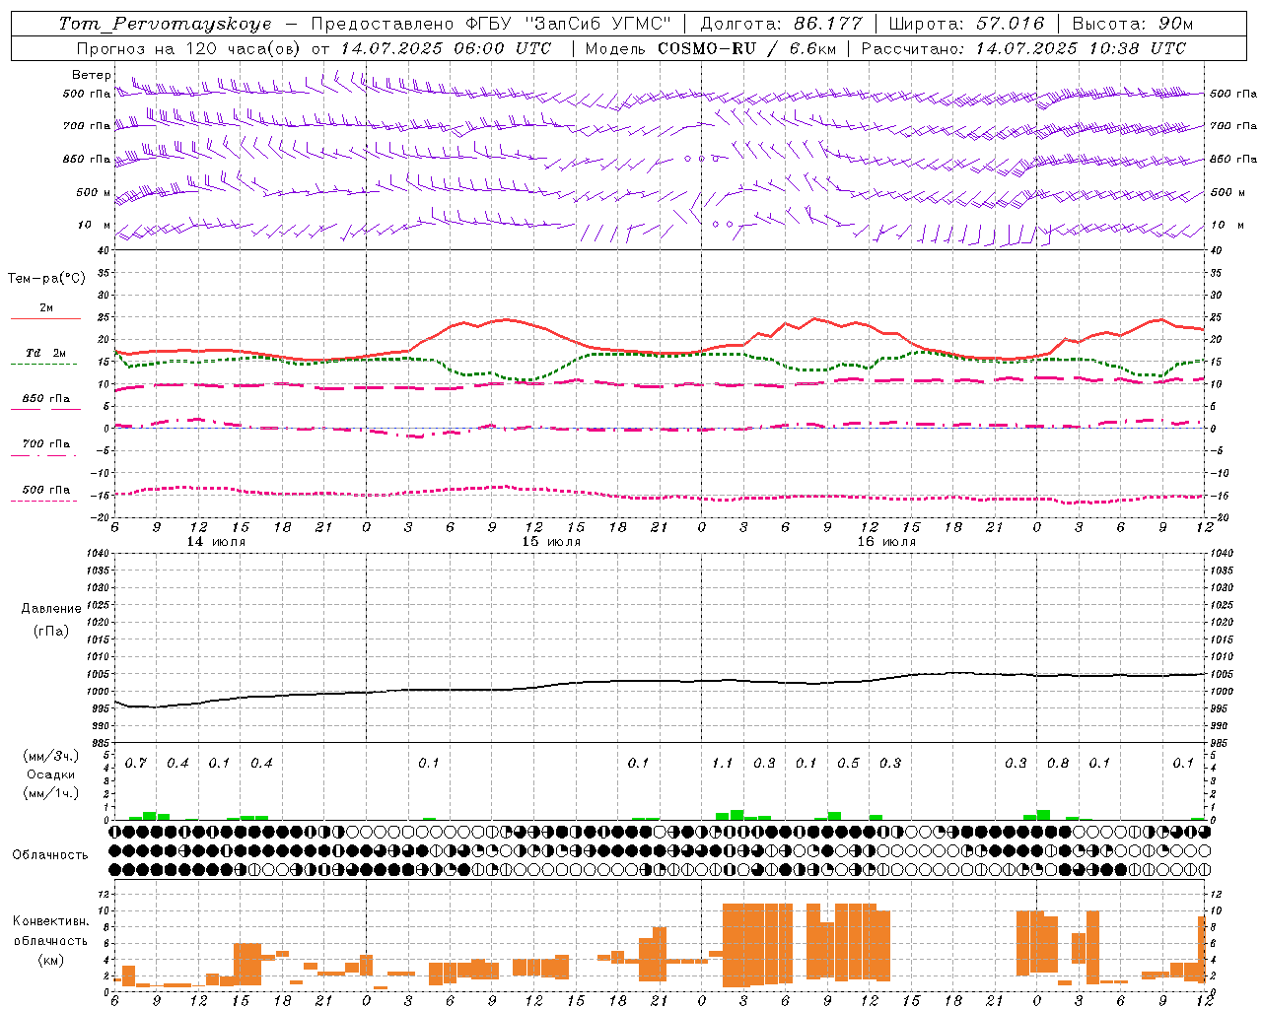Click the "10 м" wind level label on left
1262x1009 pixels.
pyautogui.click(x=95, y=226)
